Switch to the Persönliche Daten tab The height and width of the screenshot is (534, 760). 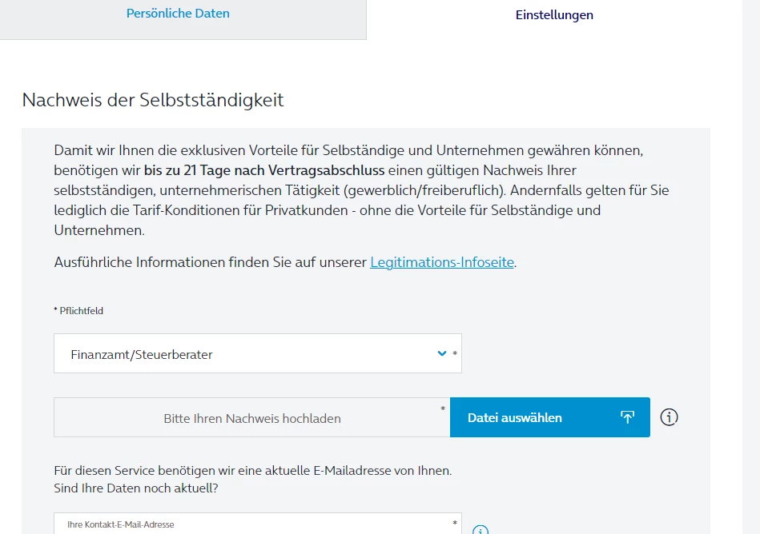tap(178, 14)
